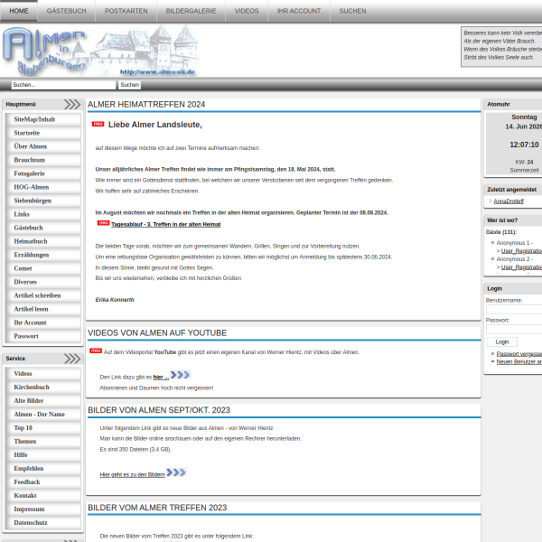The height and width of the screenshot is (542, 542).
Task: Open Kontakt entry
Action: click(43, 495)
